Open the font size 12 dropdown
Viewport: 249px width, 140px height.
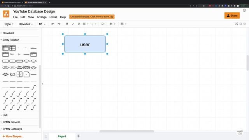[42, 24]
